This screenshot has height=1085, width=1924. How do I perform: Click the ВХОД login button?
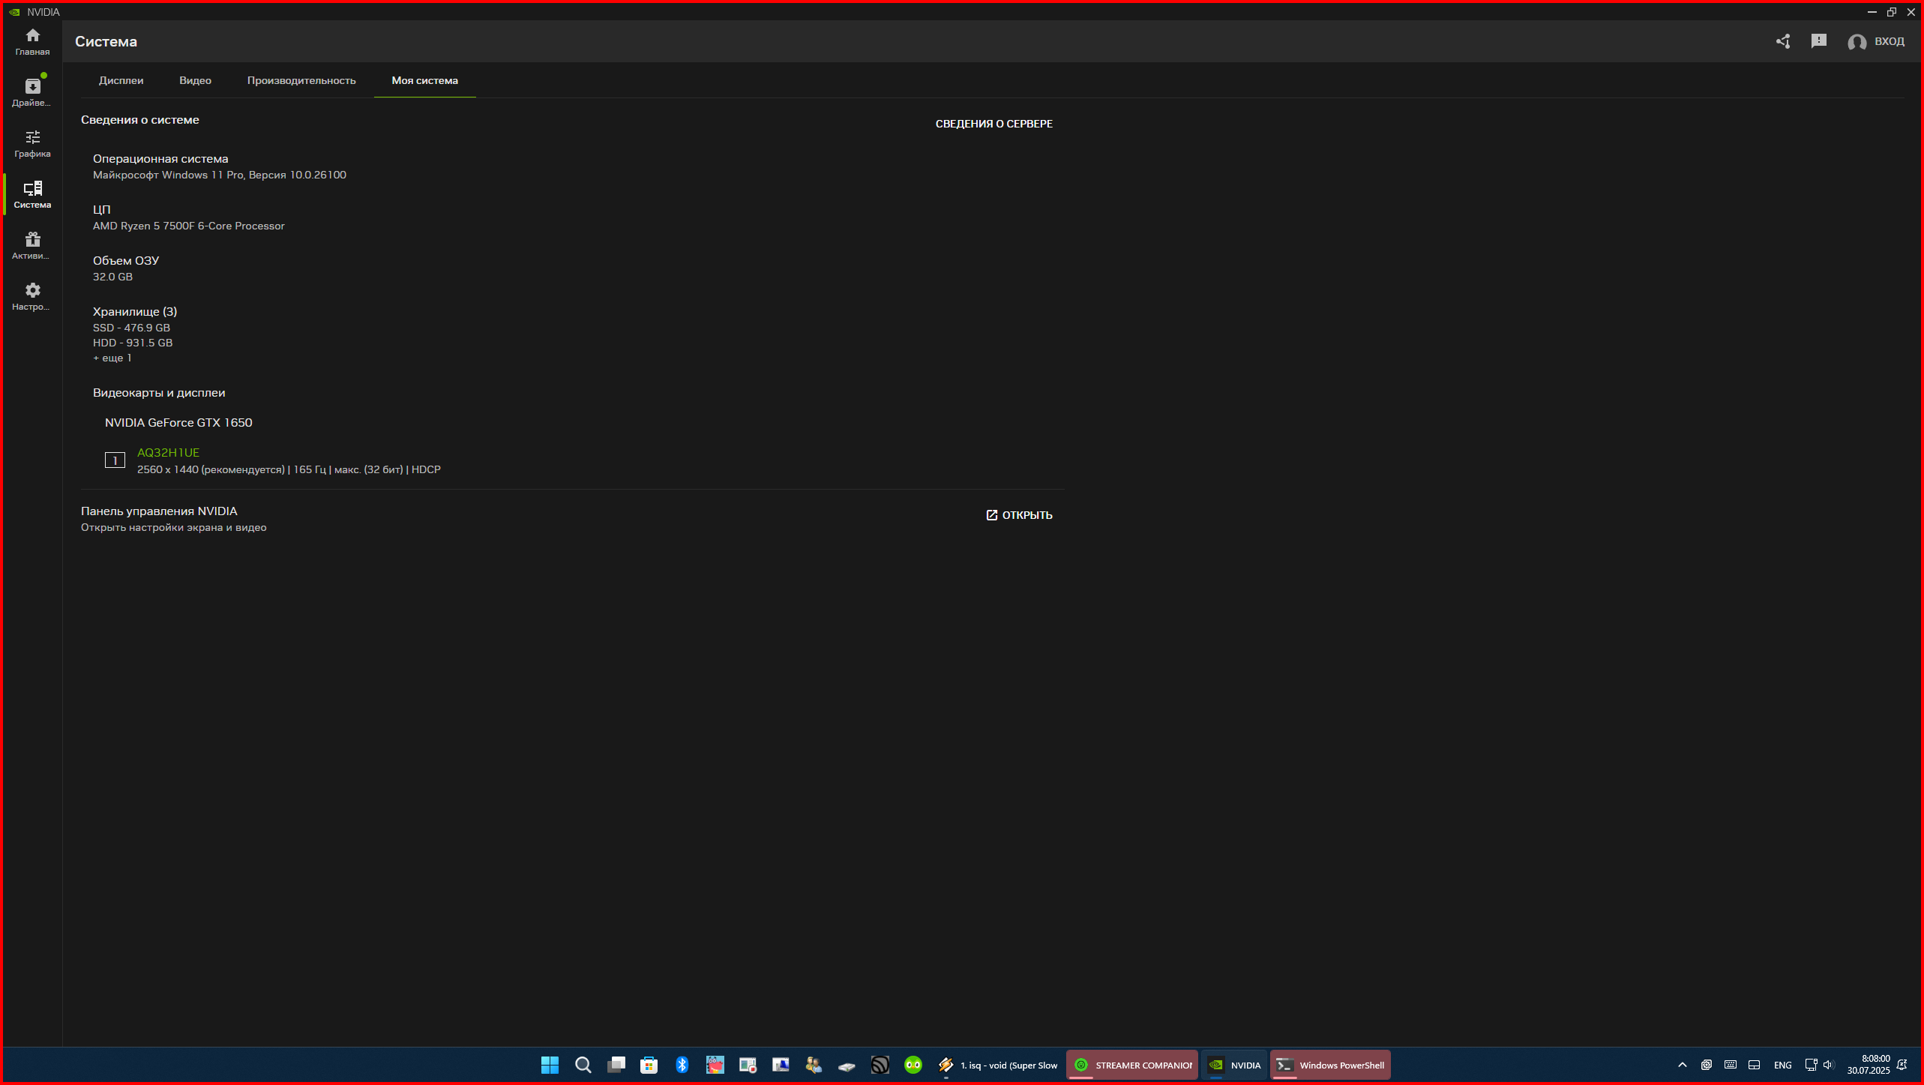1877,41
